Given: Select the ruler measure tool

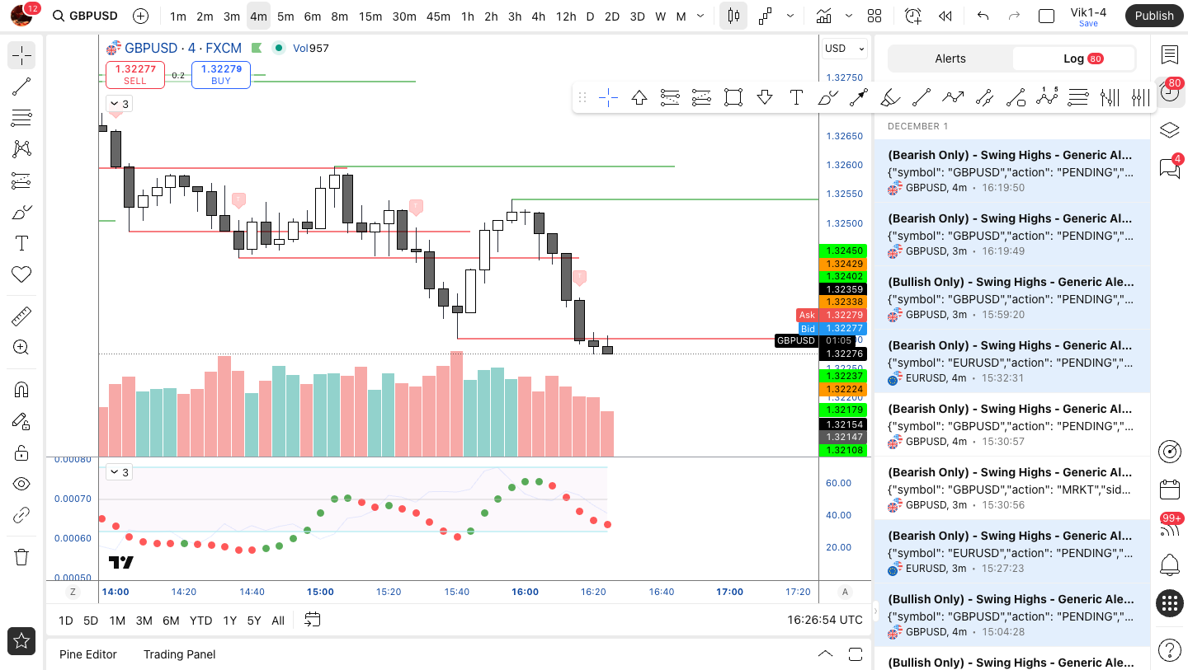Looking at the screenshot, I should [21, 316].
